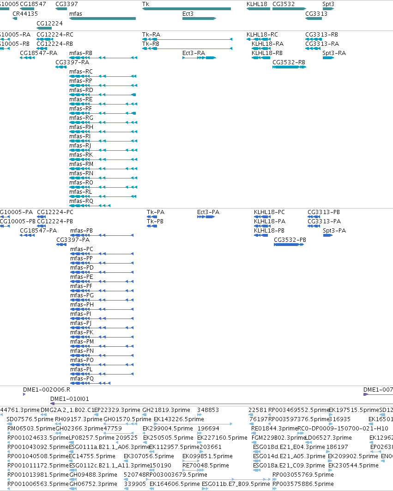The width and height of the screenshot is (393, 491).
Task: Click the KLHL18 gene label
Action: (257, 4)
